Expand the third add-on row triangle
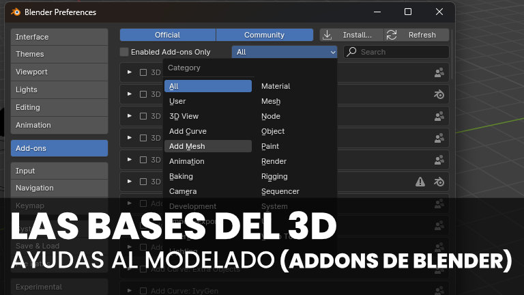Image resolution: width=524 pixels, height=295 pixels. (130, 115)
